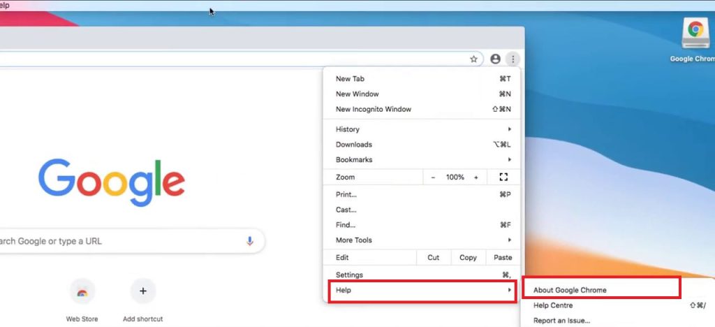
Task: Expand the History submenu
Action: (x=421, y=129)
